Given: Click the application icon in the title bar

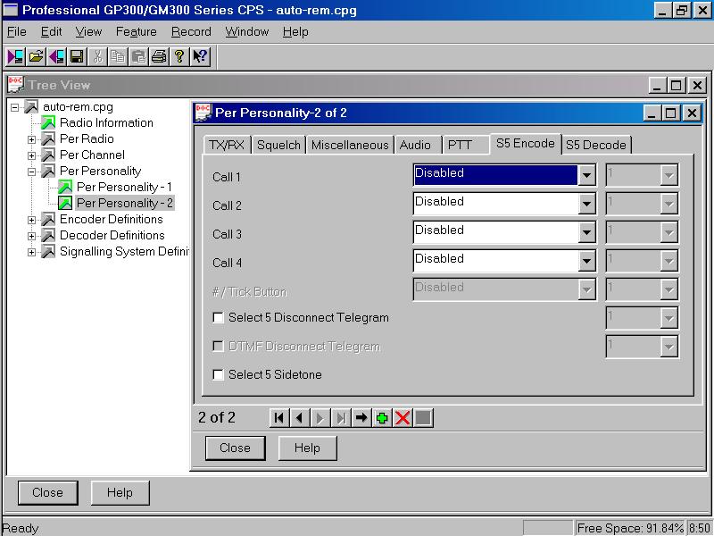Looking at the screenshot, I should click(11, 10).
